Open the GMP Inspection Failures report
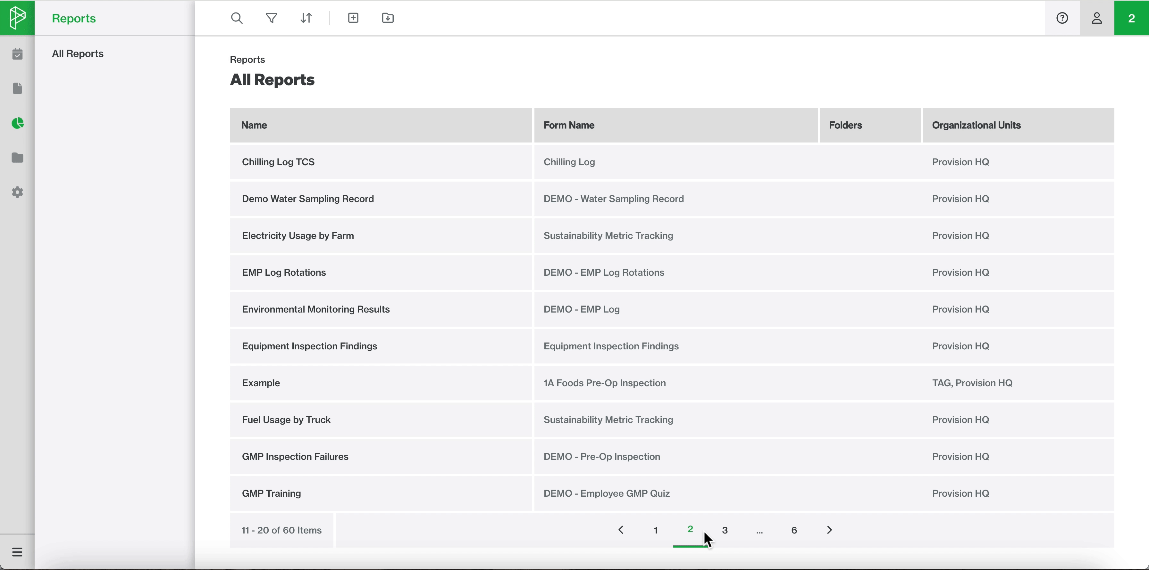This screenshot has height=570, width=1149. click(295, 457)
